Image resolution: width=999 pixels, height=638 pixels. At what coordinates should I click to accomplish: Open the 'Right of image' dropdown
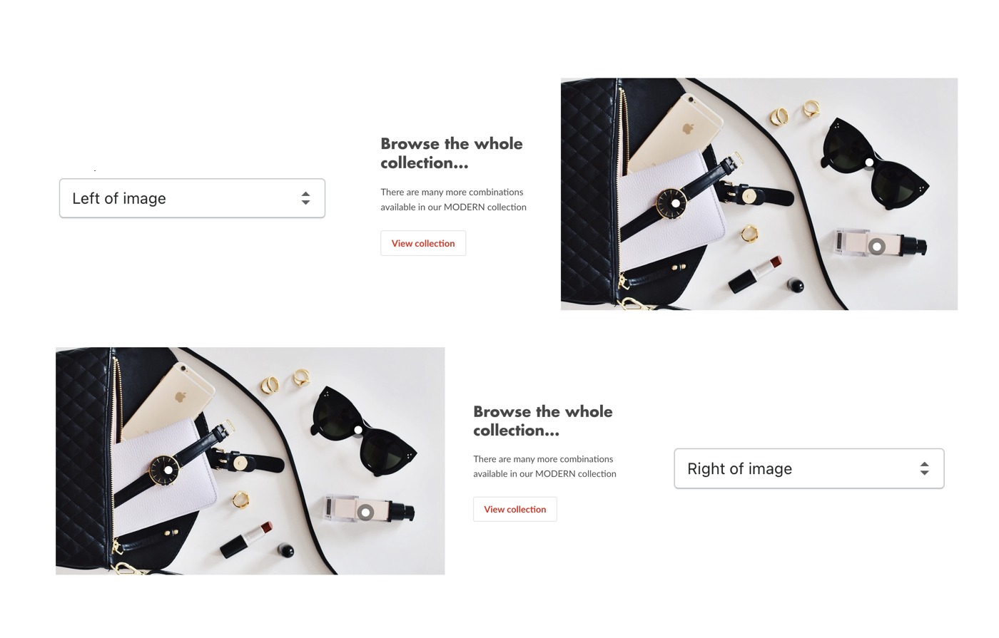point(809,468)
